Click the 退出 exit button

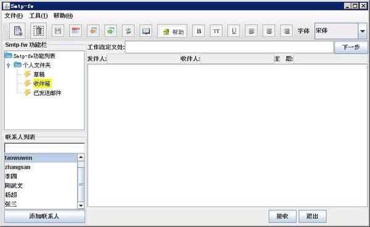coord(313,216)
